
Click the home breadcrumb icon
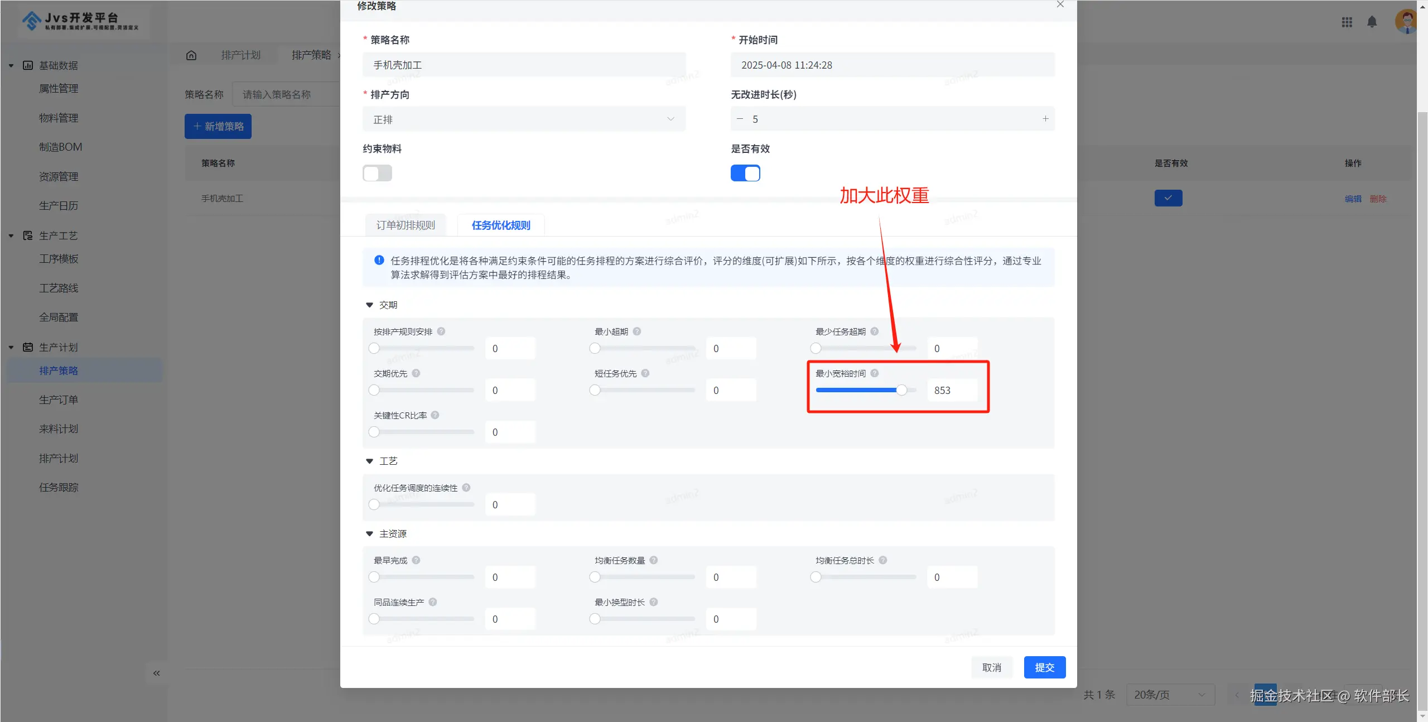191,55
